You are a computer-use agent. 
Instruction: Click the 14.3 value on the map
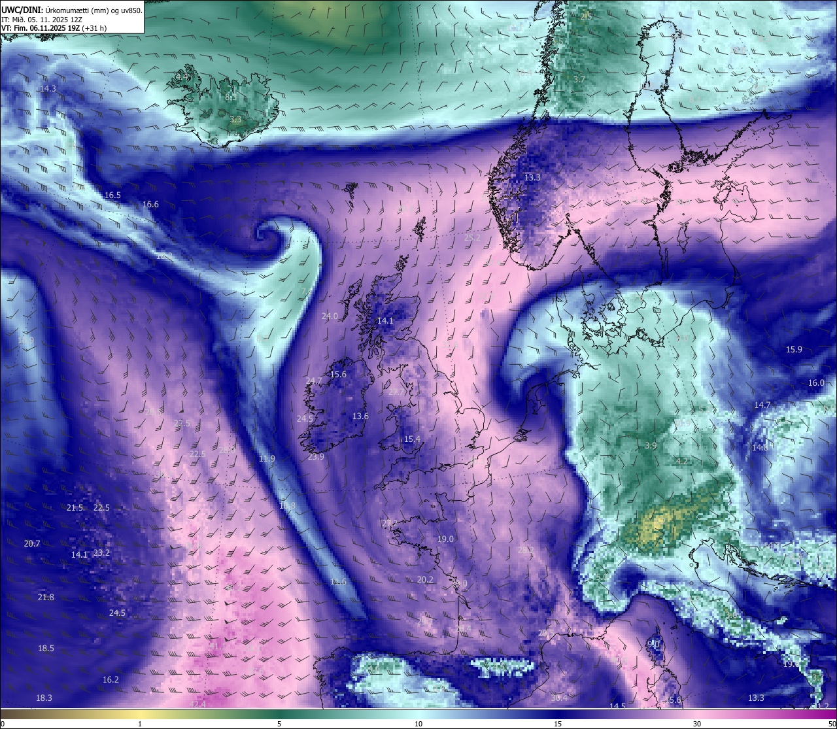48,88
